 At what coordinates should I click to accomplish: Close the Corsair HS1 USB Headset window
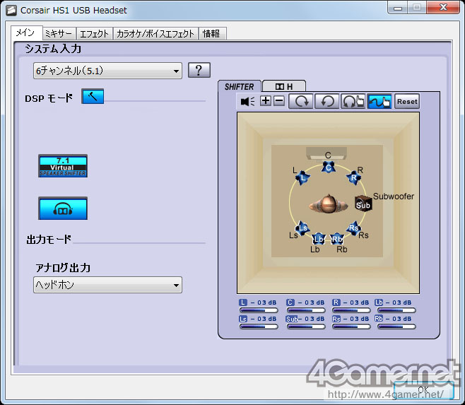pyautogui.click(x=443, y=7)
